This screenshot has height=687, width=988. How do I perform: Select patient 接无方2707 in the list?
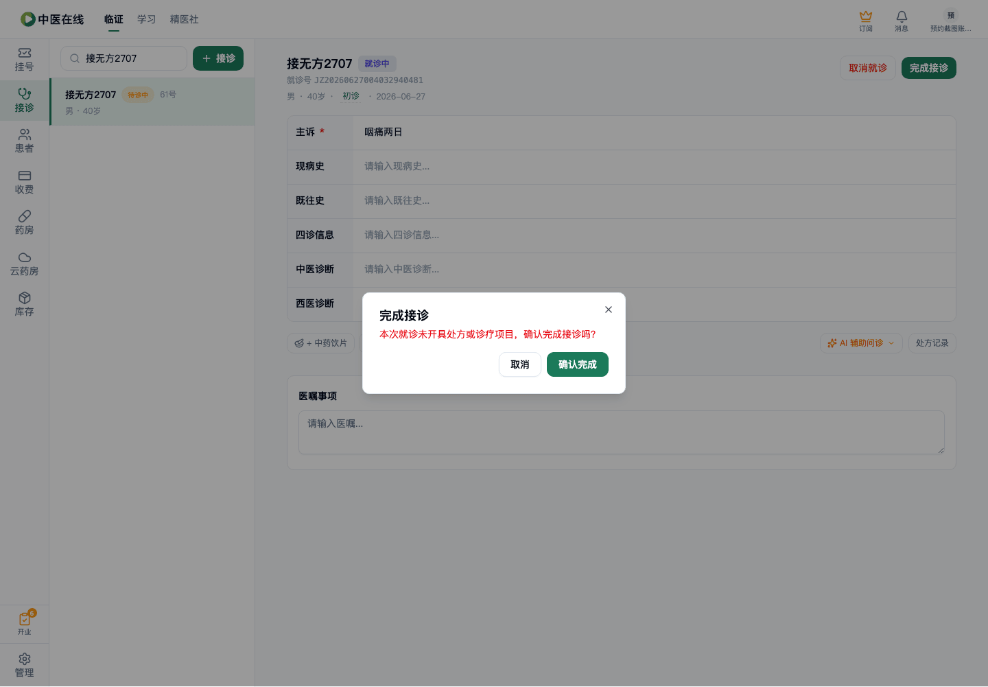pyautogui.click(x=152, y=102)
